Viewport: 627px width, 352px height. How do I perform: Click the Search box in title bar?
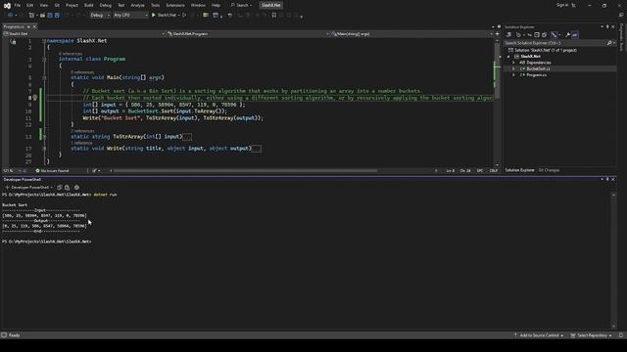[242, 5]
